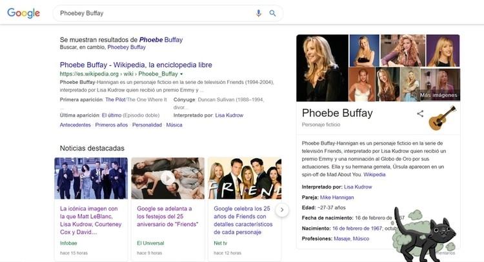Screen dimensions: 484x262
Task: Open Mike Hannigan partner link
Action: pos(337,197)
